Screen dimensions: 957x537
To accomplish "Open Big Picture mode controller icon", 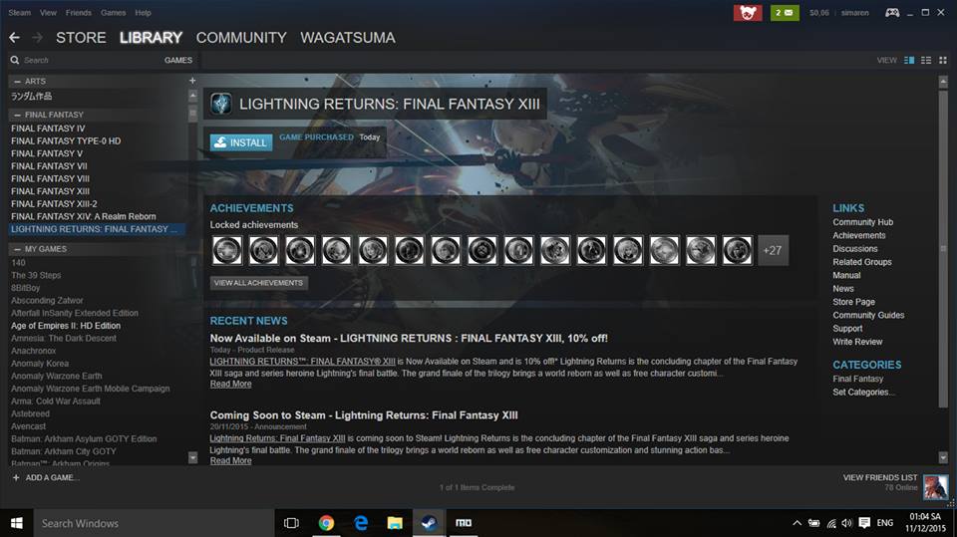I will (x=892, y=13).
